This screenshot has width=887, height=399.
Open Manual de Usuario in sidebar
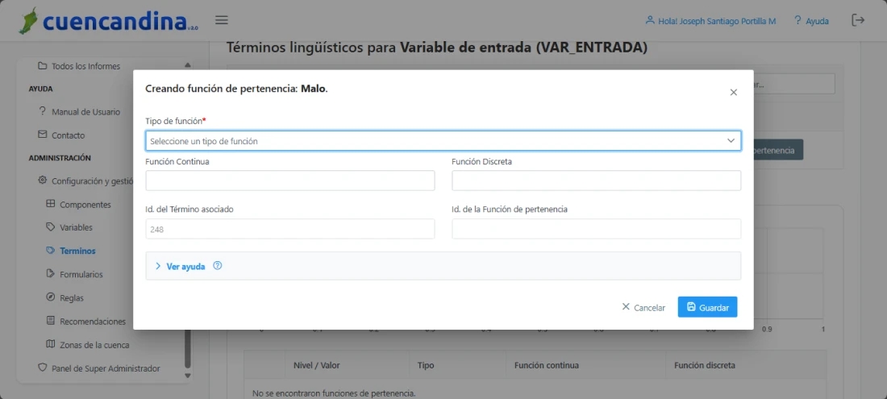[x=85, y=112]
